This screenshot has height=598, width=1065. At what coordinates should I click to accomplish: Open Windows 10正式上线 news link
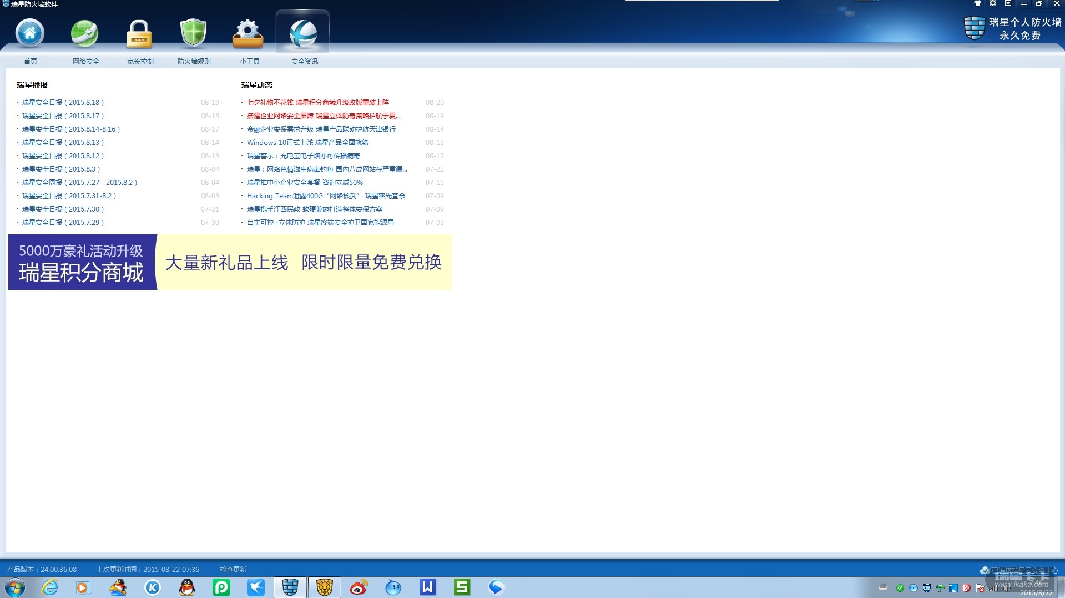coord(307,143)
